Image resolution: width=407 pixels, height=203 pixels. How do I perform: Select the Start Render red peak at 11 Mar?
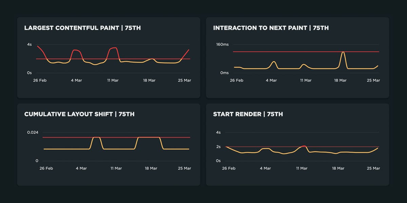(304, 146)
